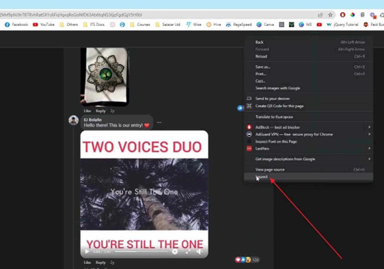The height and width of the screenshot is (269, 384).
Task: Click the bookmark star icon in address bar
Action: 330,15
